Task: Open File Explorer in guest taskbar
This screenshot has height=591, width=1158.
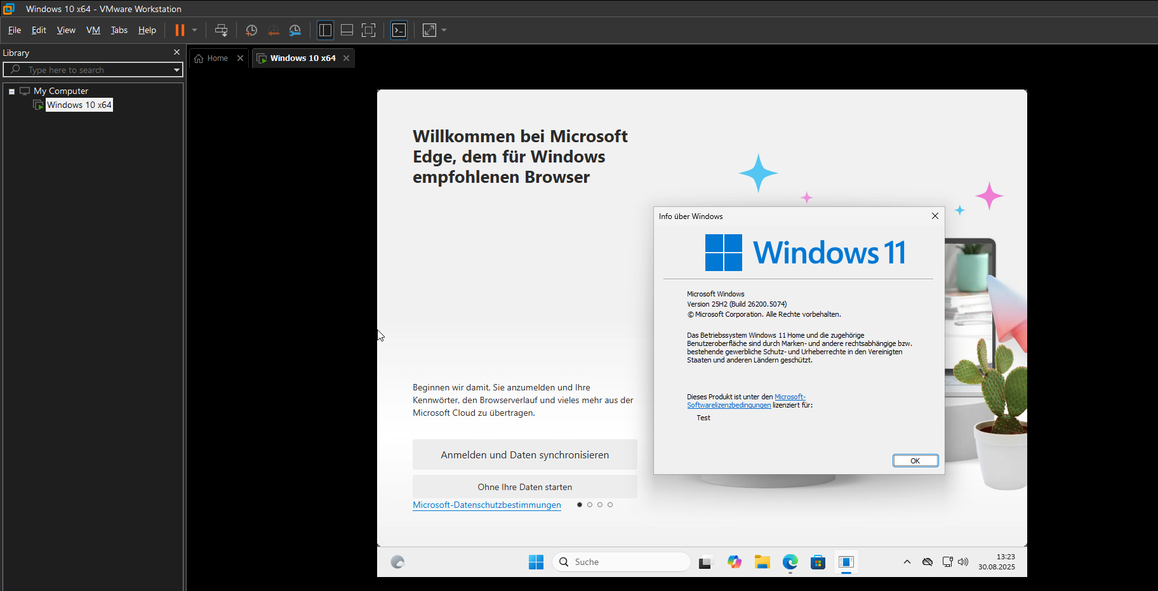Action: click(x=762, y=562)
